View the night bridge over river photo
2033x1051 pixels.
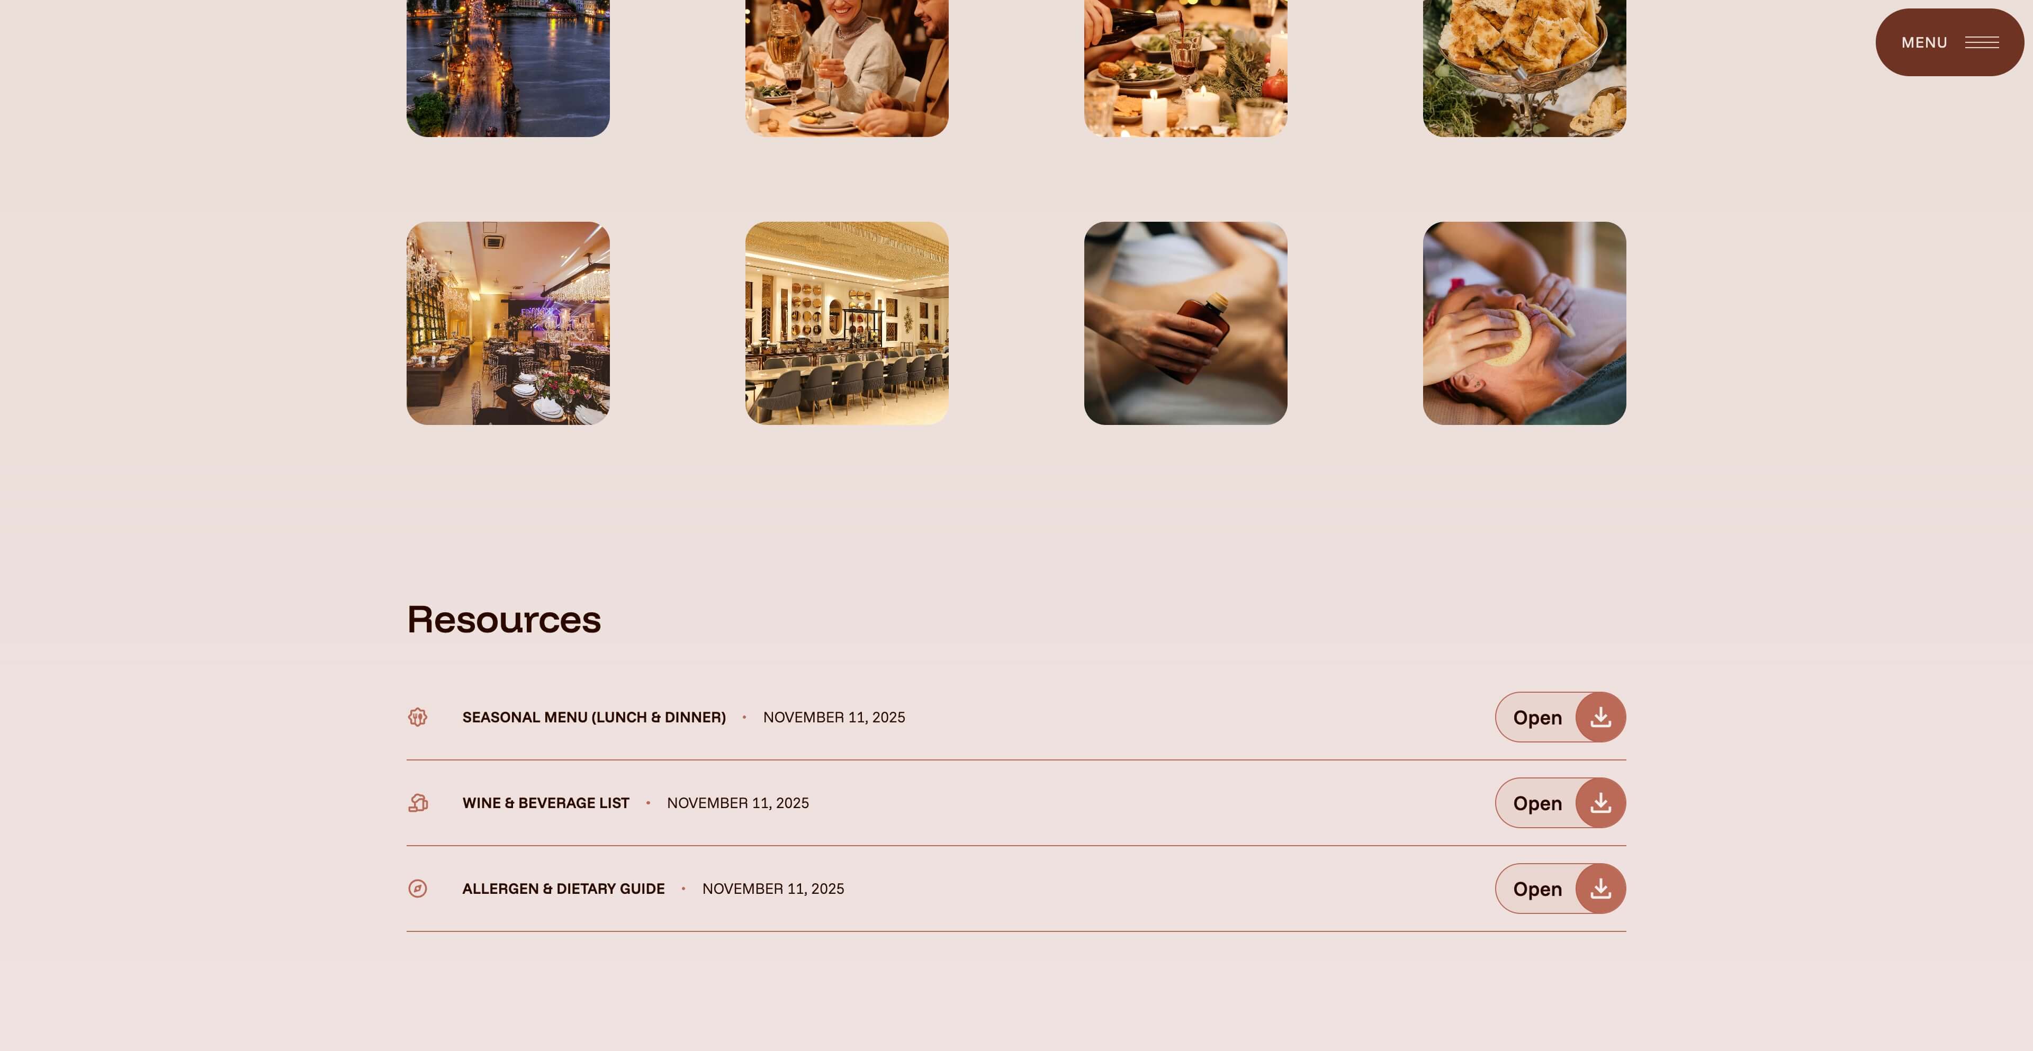[x=508, y=68]
